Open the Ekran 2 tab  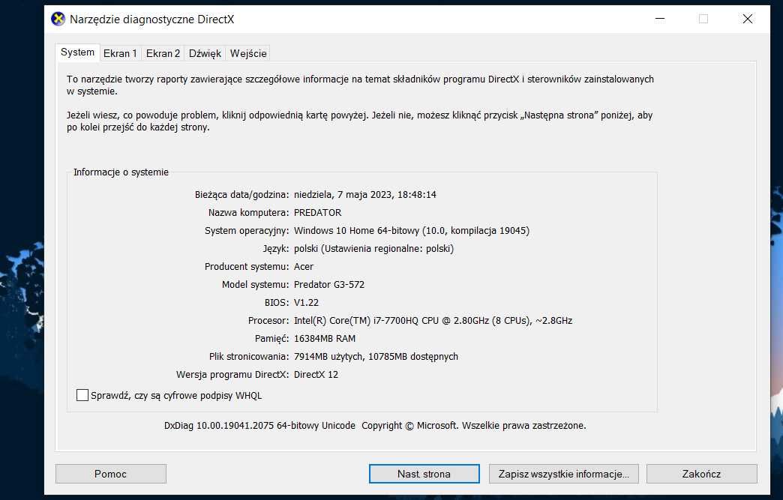point(163,53)
